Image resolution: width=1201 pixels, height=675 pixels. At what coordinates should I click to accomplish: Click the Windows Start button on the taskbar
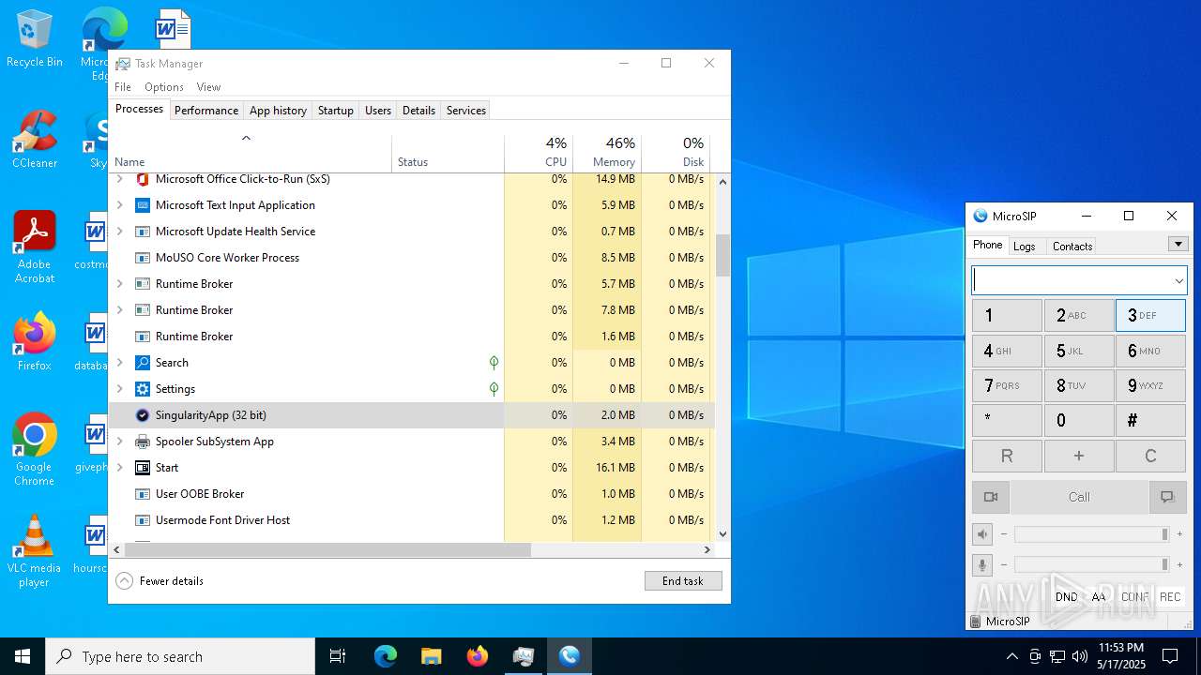22,656
